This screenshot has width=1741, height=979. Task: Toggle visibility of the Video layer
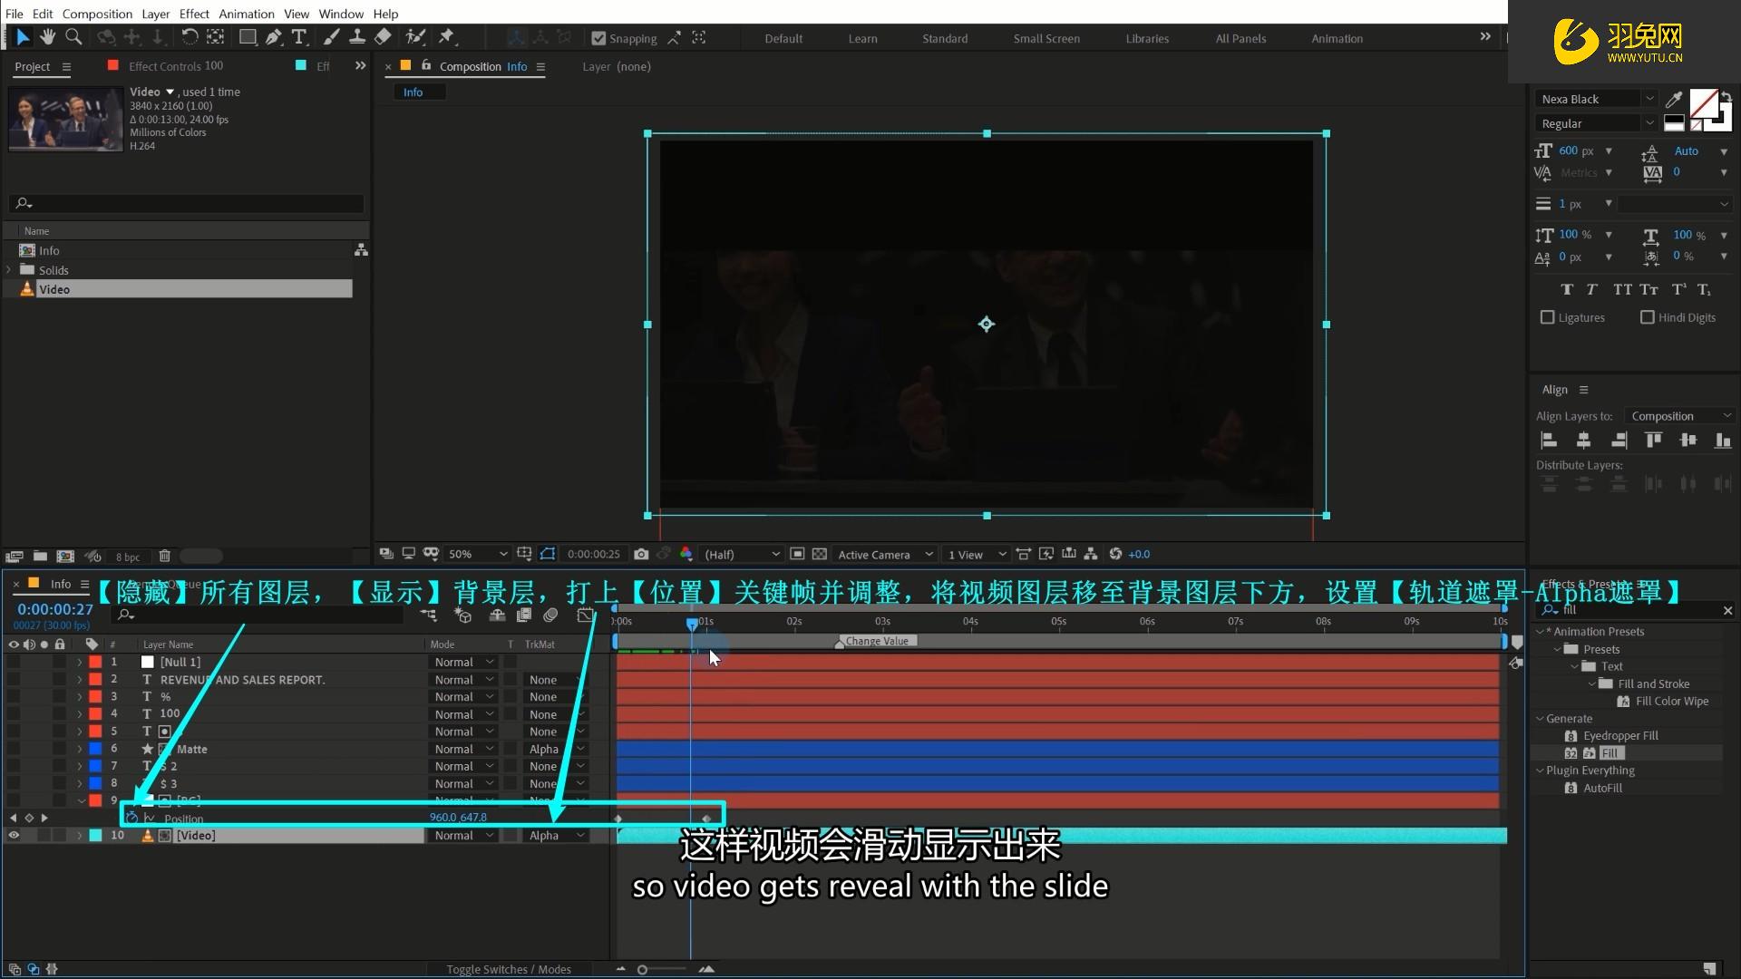coord(14,836)
